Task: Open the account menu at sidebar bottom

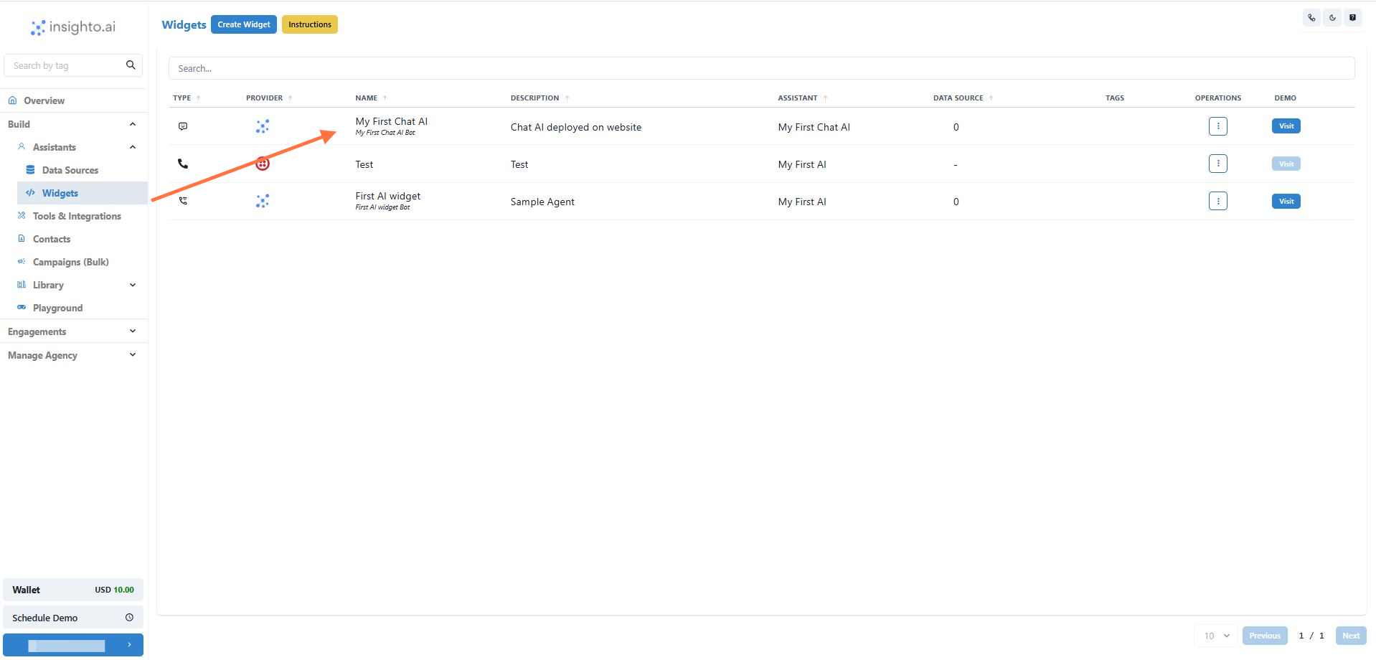Action: [73, 645]
